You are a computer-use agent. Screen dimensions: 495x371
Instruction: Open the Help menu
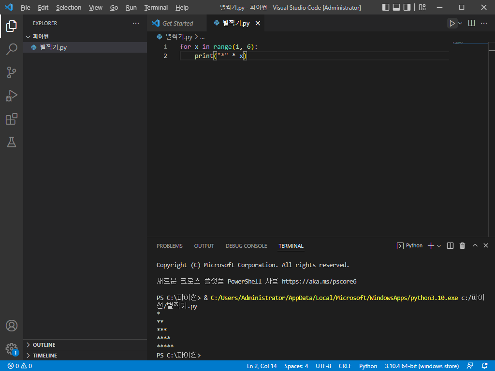(182, 8)
